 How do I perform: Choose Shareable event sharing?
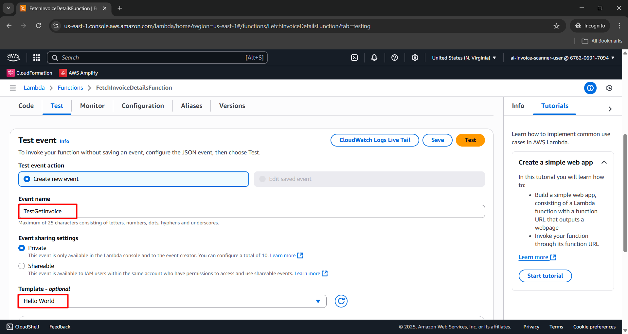[x=22, y=266]
